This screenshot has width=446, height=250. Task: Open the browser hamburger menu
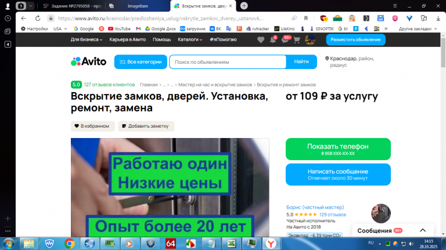click(395, 6)
